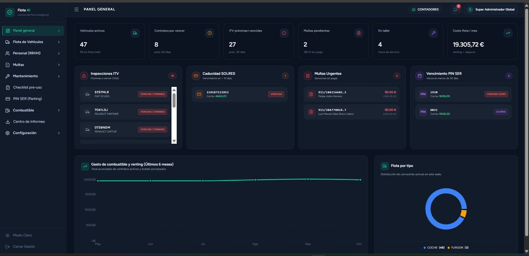Expand the Mantenimiento submenu chevron
The width and height of the screenshot is (529, 256).
point(59,76)
